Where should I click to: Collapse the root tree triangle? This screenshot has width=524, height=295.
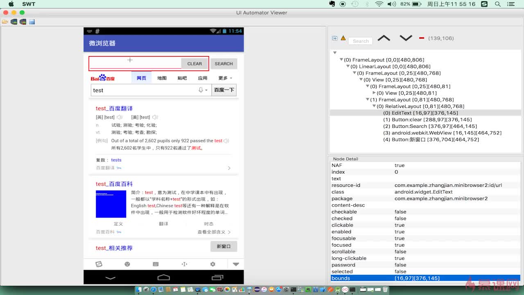[x=335, y=53]
